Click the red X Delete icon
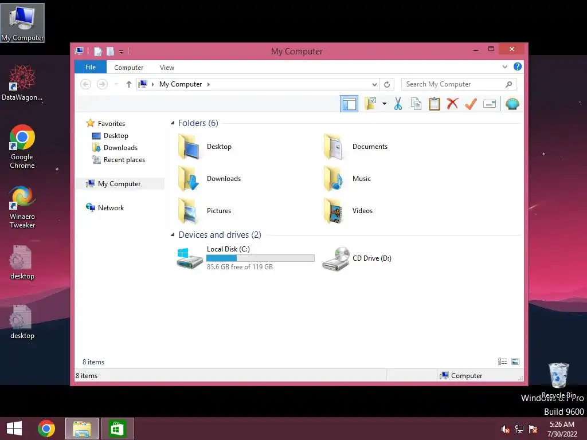The image size is (587, 440). pyautogui.click(x=452, y=103)
